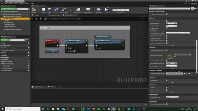Click the Linear Damping value field

pos(171,23)
